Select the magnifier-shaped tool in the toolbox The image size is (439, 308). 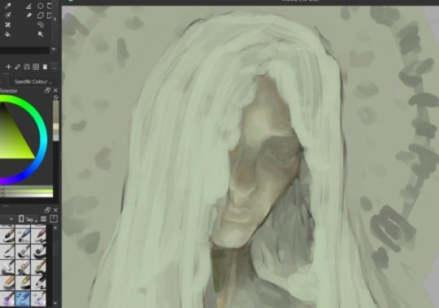41,34
